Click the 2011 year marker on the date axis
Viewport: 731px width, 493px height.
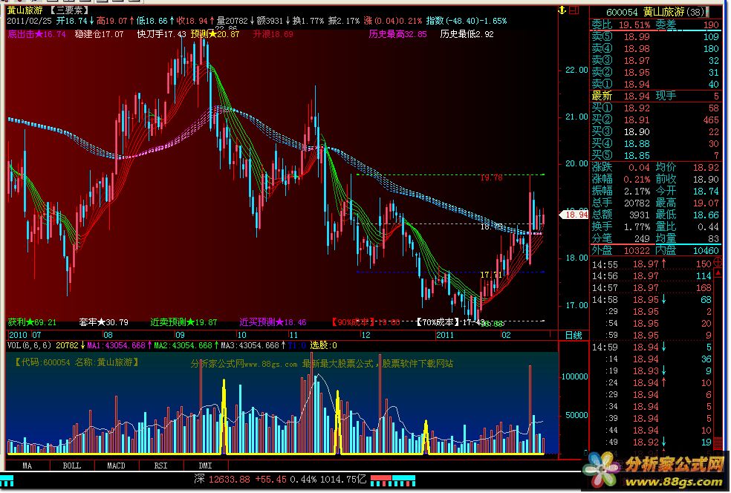(445, 335)
